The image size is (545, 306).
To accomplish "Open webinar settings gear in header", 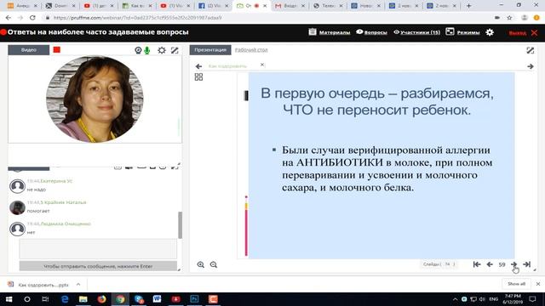I will click(490, 32).
